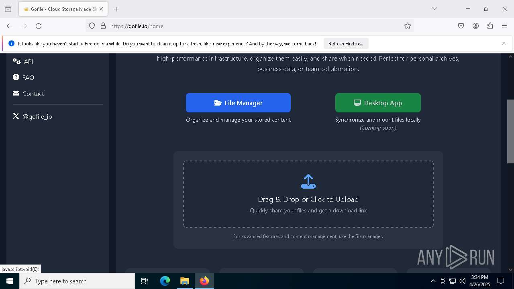The height and width of the screenshot is (289, 514).
Task: Click the X logo icon in sidebar
Action: click(x=16, y=116)
